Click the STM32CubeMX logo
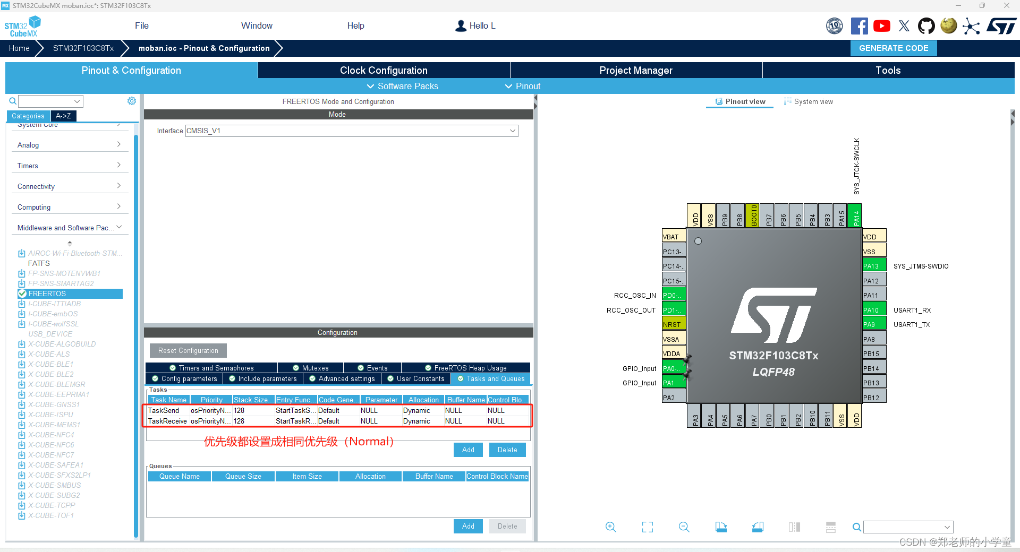The height and width of the screenshot is (552, 1020). [x=23, y=27]
